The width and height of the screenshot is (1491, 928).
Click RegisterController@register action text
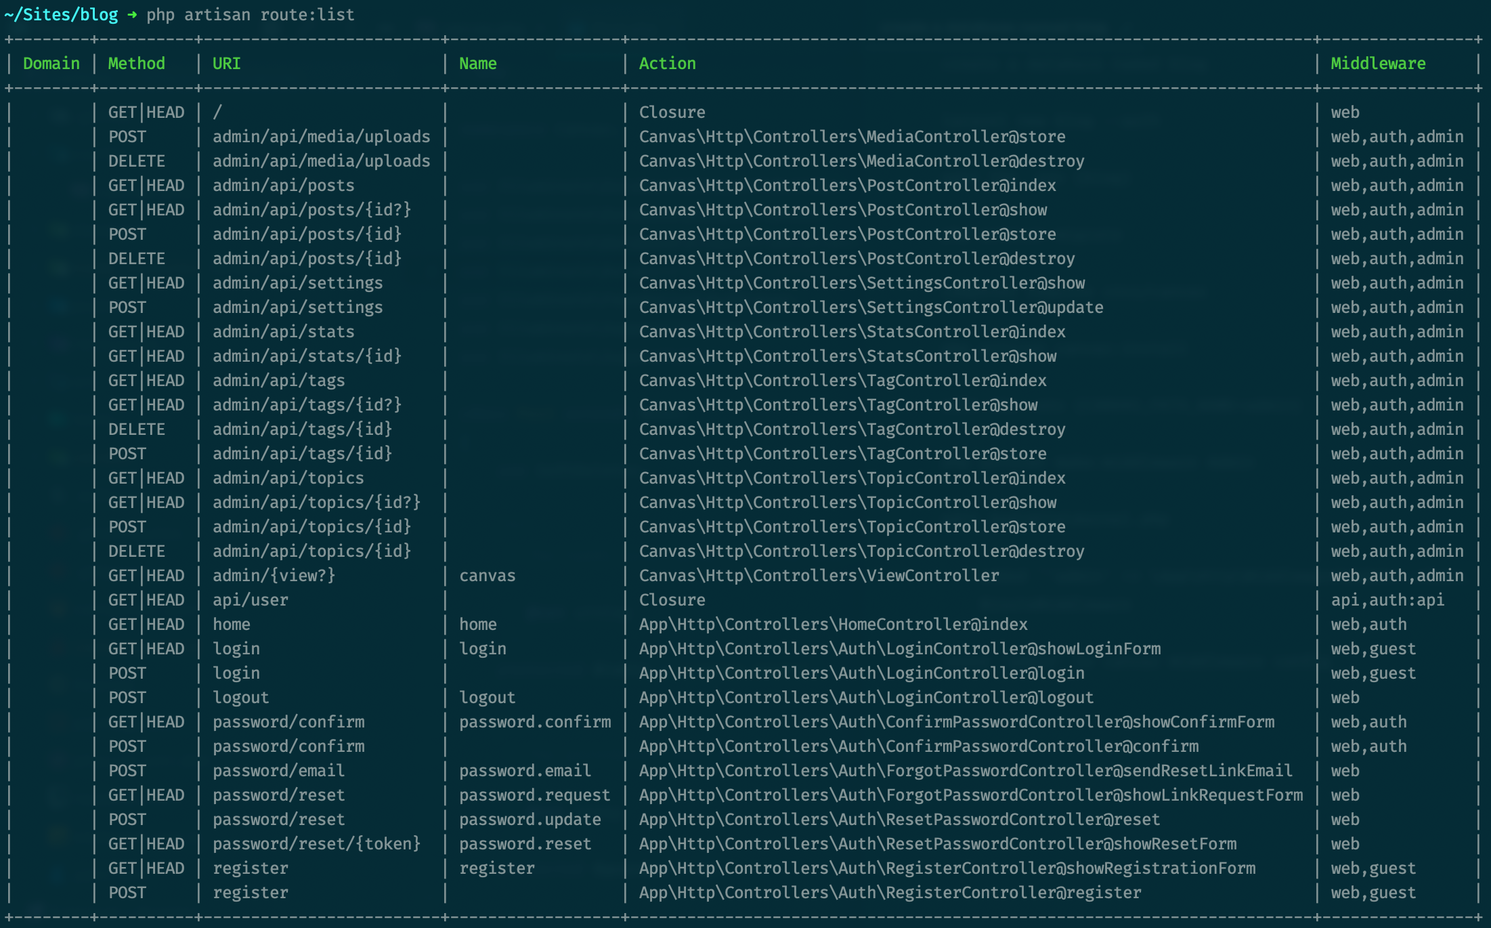point(890,893)
